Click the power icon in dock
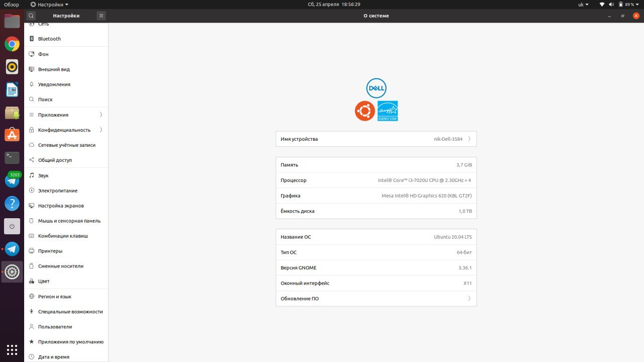The height and width of the screenshot is (362, 644). [x=12, y=226]
